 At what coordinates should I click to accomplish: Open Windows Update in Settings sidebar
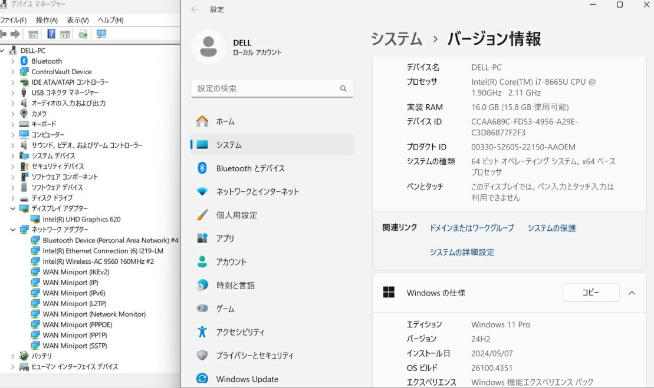click(247, 379)
